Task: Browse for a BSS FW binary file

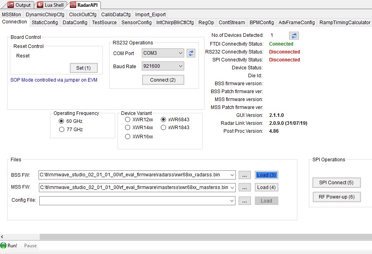Action: (x=245, y=174)
